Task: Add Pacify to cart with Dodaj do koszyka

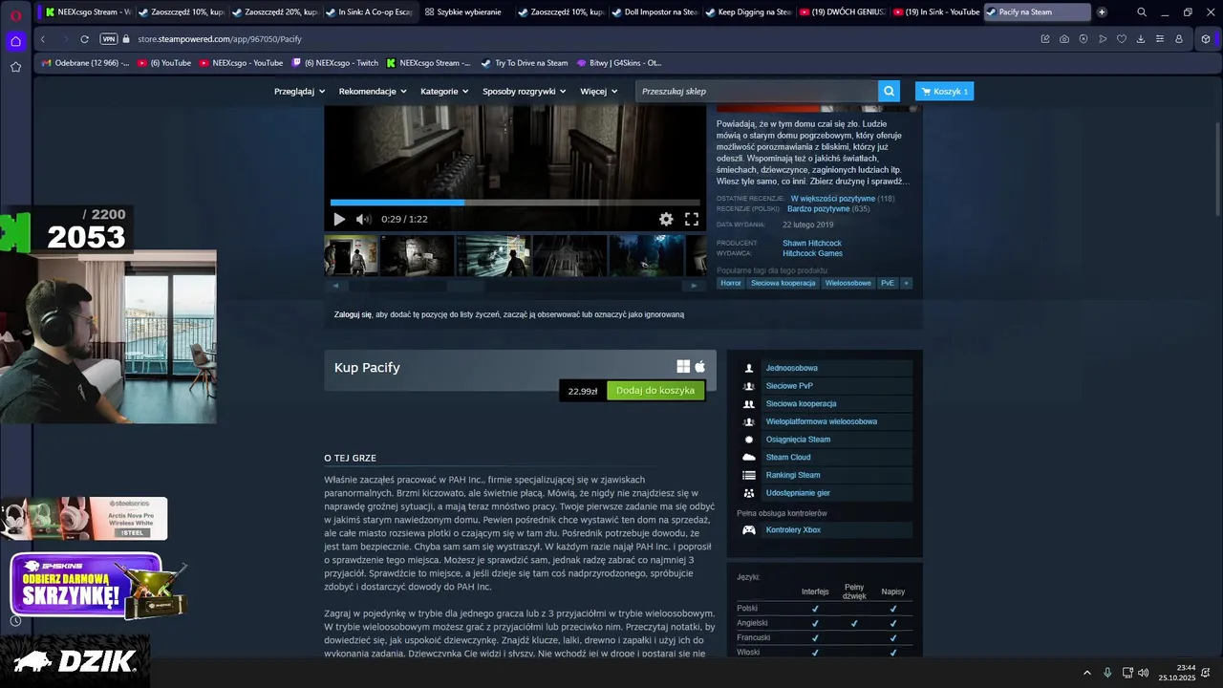Action: (655, 390)
